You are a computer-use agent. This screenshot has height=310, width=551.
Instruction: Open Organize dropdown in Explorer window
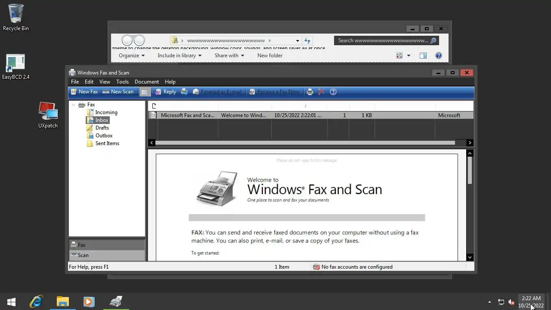132,56
